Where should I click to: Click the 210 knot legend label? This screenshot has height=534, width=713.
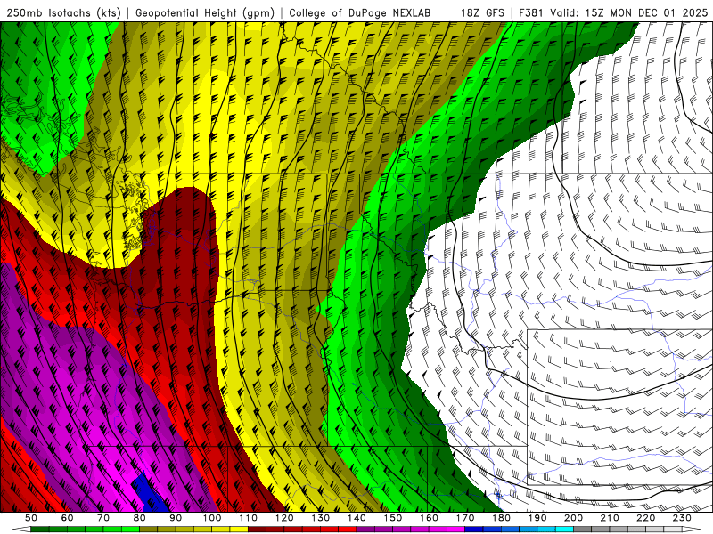pos(610,518)
